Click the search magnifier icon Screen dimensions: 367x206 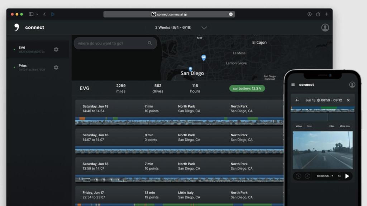pyautogui.click(x=150, y=43)
